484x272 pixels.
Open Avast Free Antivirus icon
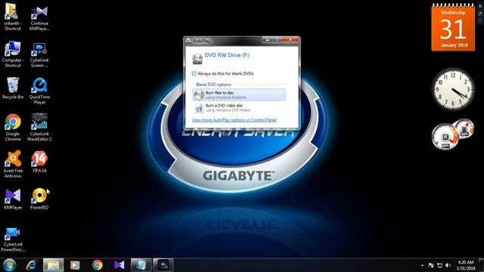(x=13, y=164)
